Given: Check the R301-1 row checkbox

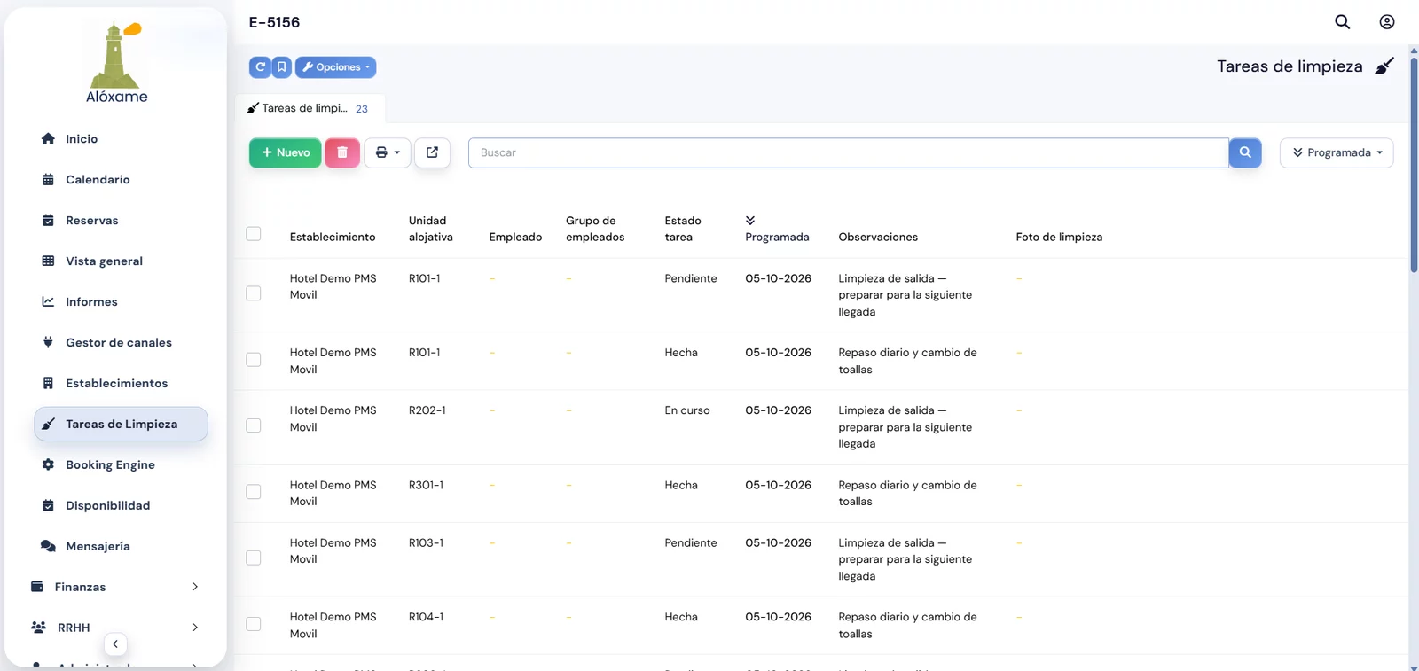Looking at the screenshot, I should [x=254, y=492].
